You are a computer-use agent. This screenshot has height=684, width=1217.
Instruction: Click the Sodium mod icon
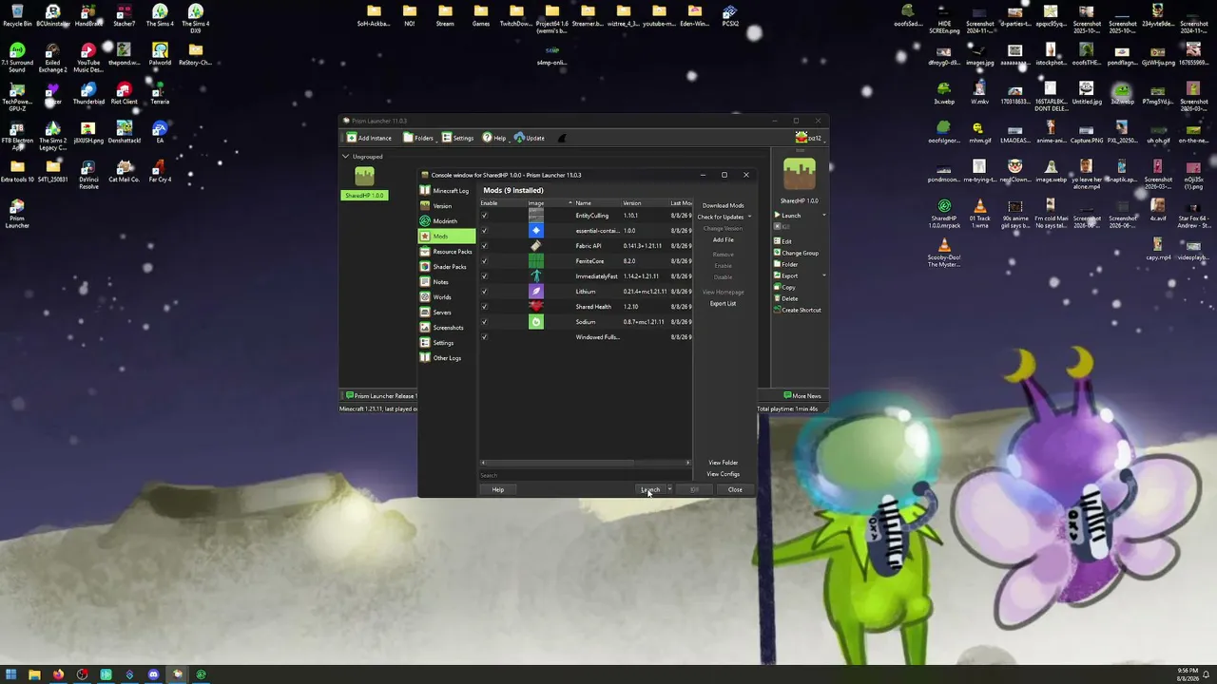[536, 322]
